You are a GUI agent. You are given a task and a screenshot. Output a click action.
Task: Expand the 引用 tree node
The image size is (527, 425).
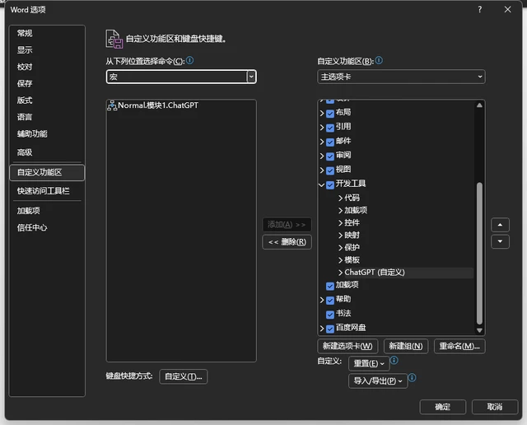[322, 128]
